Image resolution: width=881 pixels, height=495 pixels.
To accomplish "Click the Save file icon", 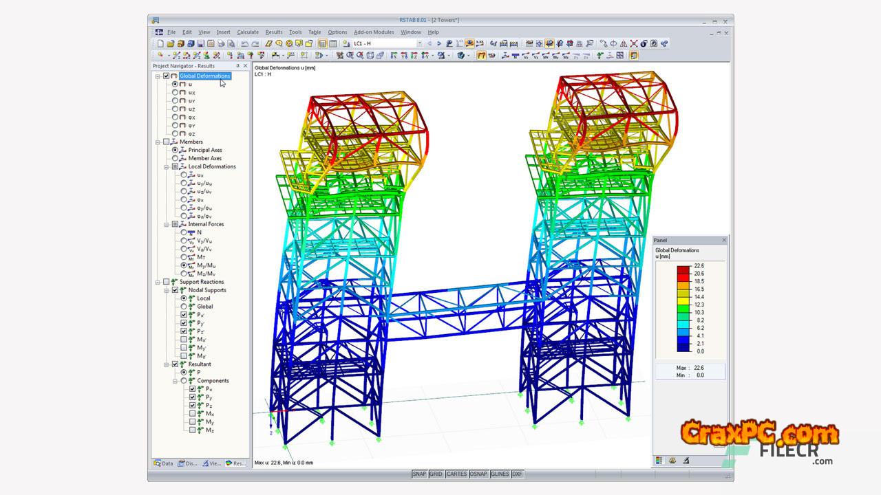I will pos(201,43).
